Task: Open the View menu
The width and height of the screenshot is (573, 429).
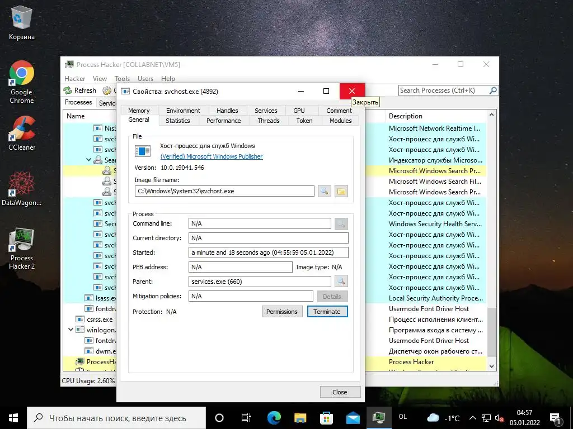Action: tap(100, 78)
